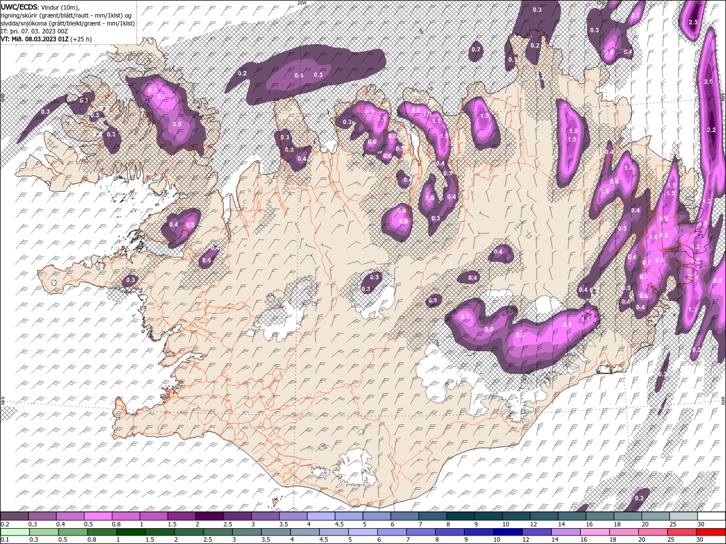This screenshot has width=726, height=544.
Task: Click the pale green 0.1 rain legend swatch
Action: pyautogui.click(x=15, y=532)
